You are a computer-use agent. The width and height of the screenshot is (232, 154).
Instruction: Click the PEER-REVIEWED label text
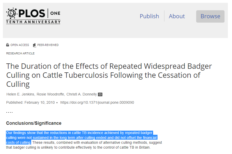48,45
